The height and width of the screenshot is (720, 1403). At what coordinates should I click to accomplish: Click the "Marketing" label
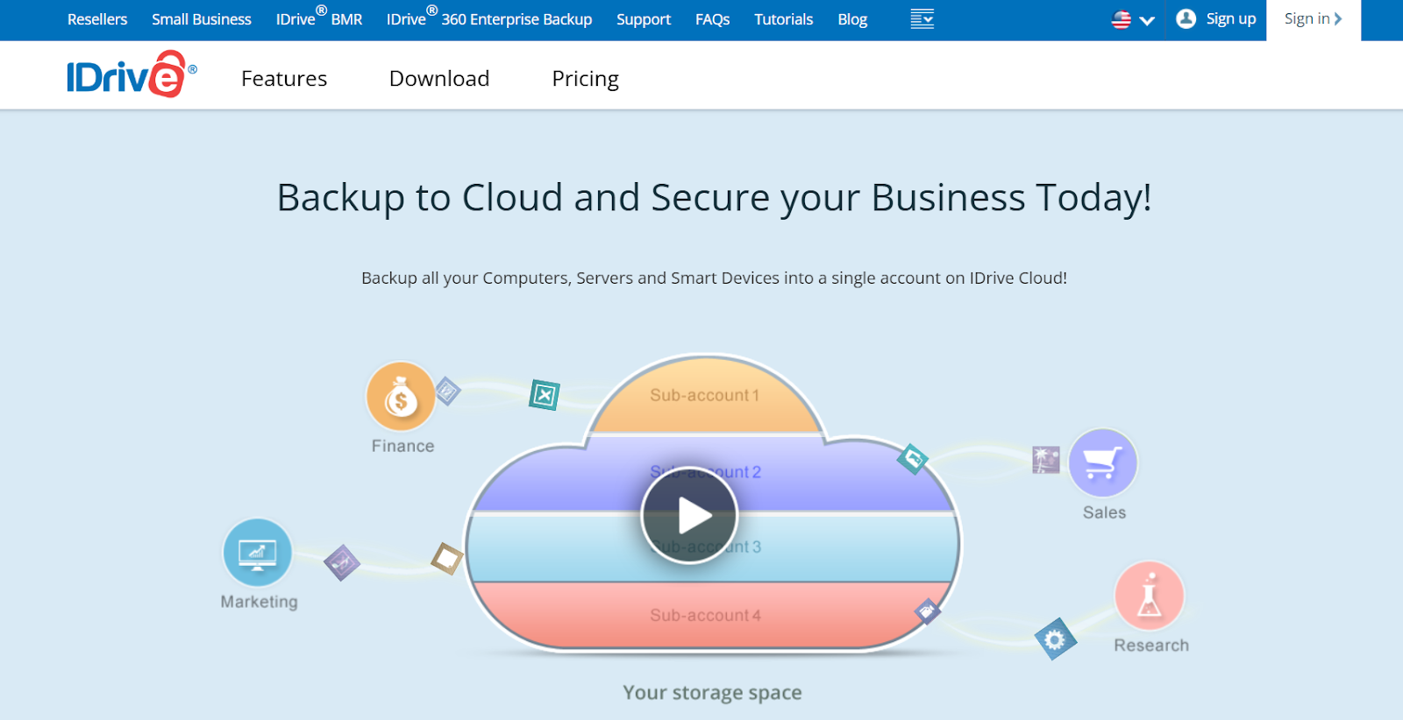(x=259, y=602)
